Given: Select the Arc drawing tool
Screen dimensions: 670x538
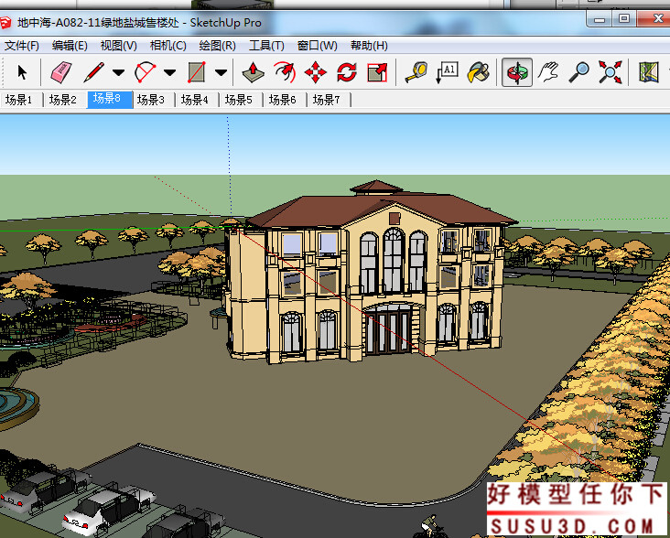Looking at the screenshot, I should (x=146, y=71).
